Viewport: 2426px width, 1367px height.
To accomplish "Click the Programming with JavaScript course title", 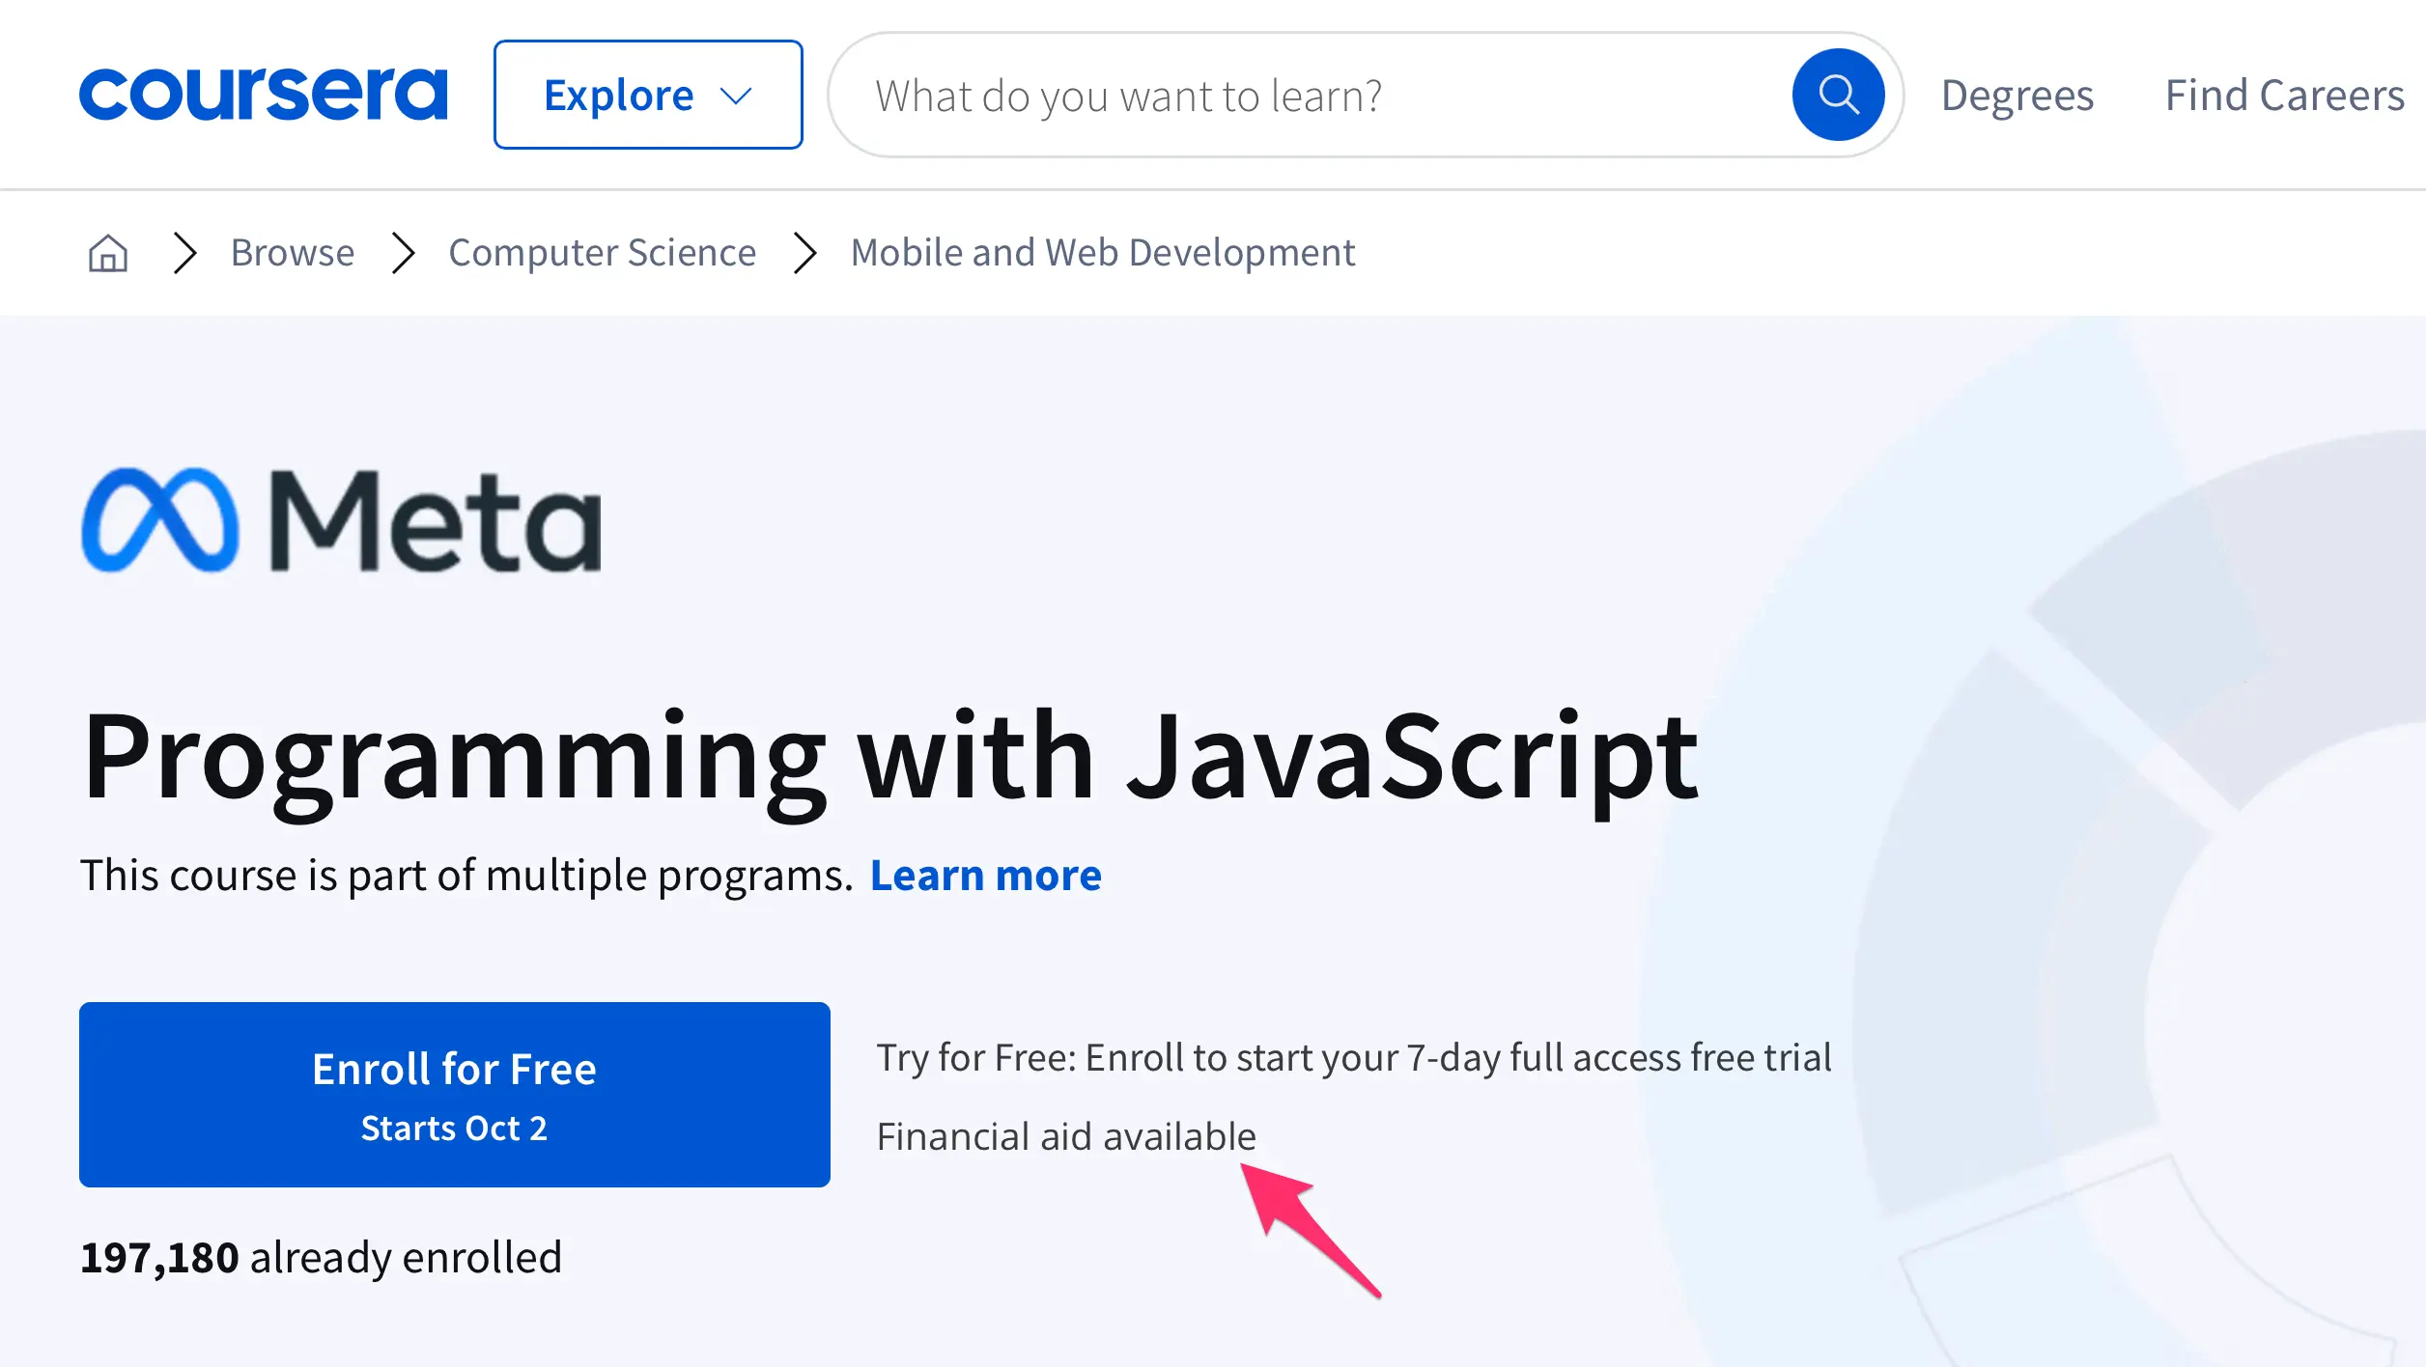I will click(889, 758).
